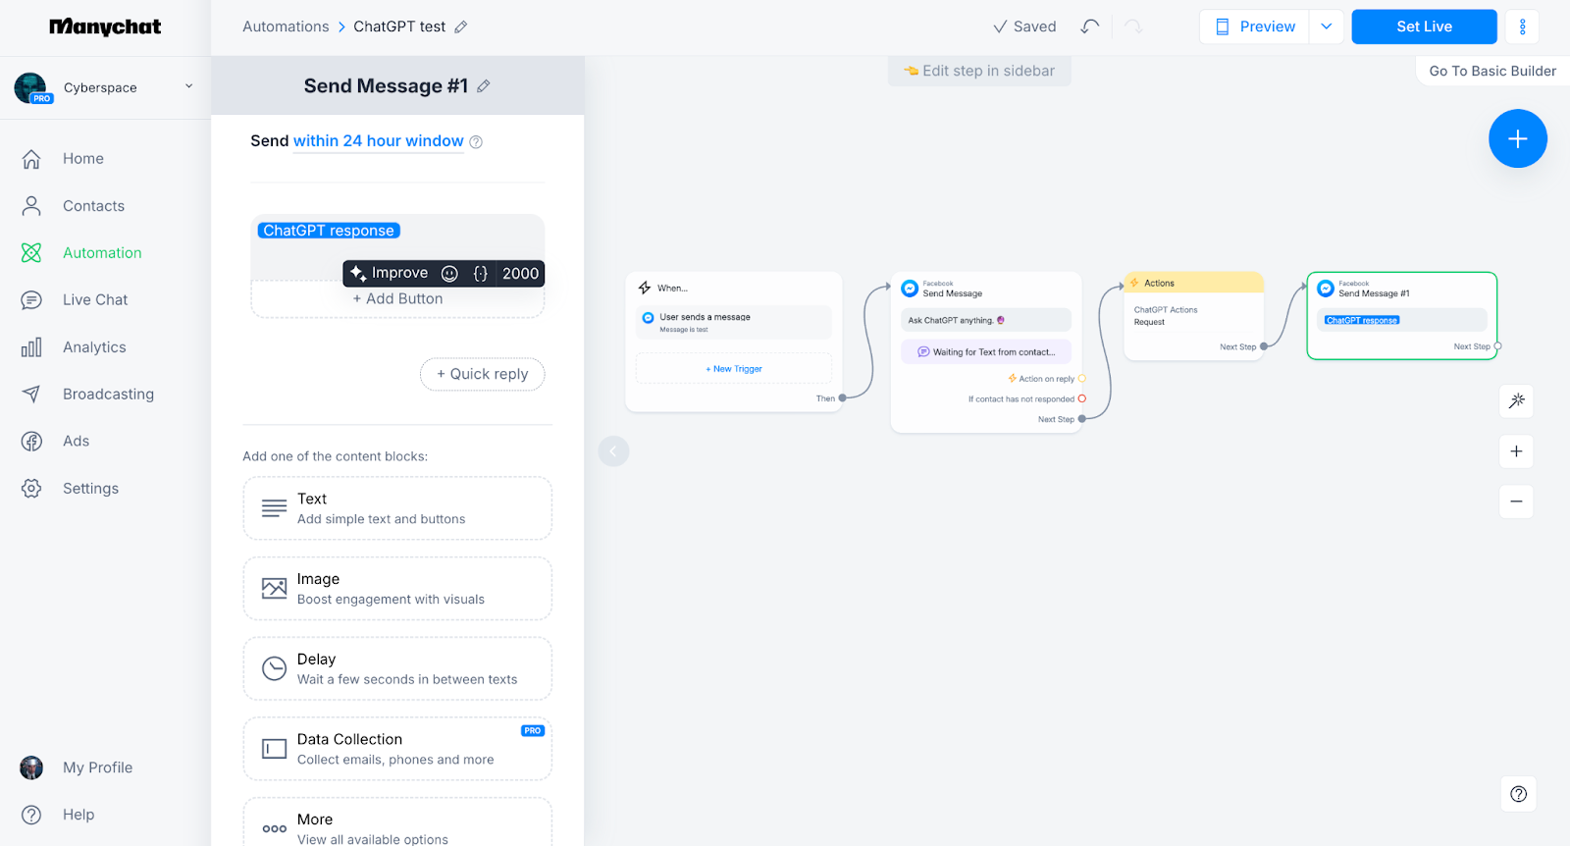Open My Profile
The width and height of the screenshot is (1570, 846).
(x=97, y=767)
